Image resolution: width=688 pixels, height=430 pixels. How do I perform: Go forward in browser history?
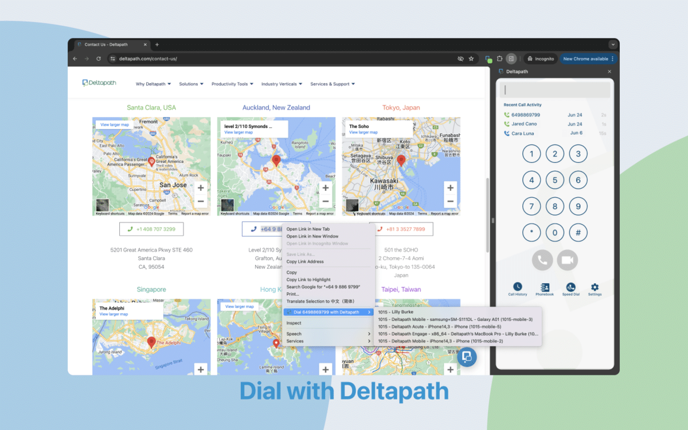pos(87,58)
